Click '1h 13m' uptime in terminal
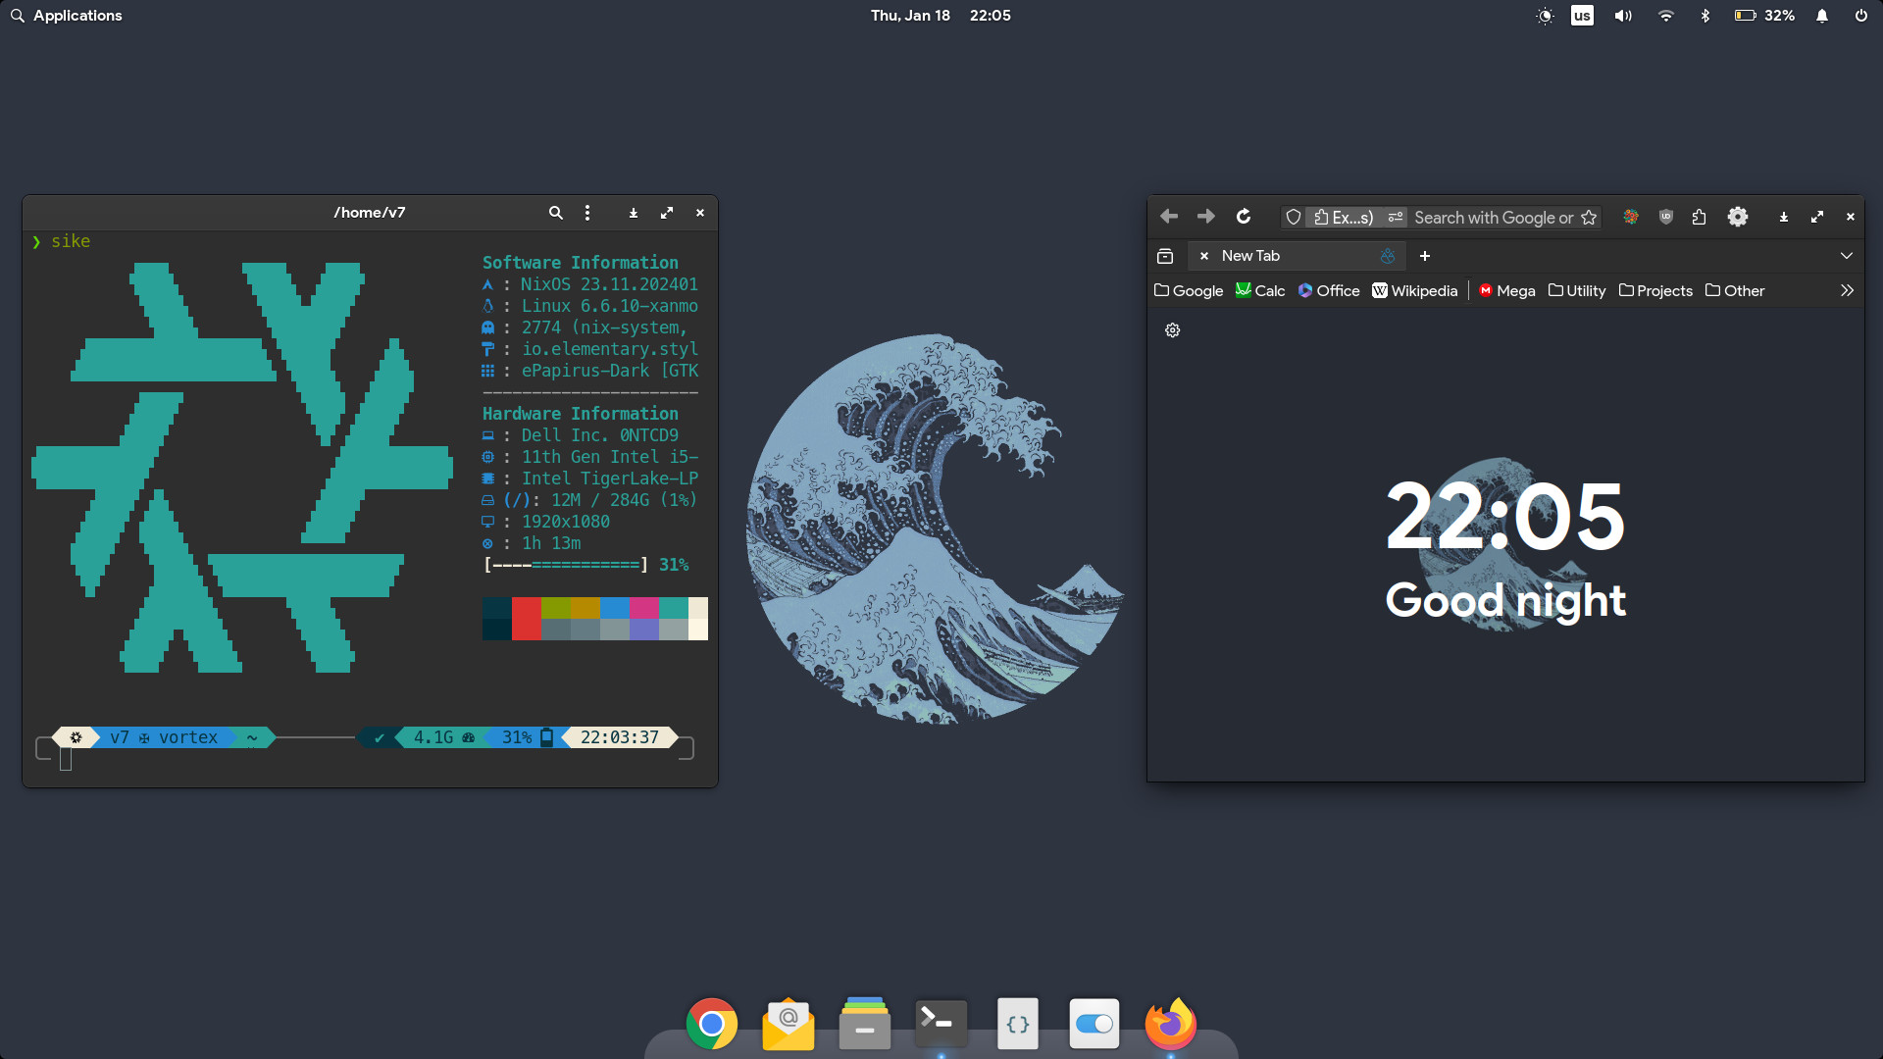This screenshot has height=1059, width=1883. click(550, 543)
